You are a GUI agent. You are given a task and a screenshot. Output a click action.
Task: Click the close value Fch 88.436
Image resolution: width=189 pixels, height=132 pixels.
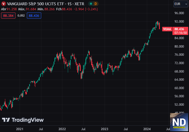[64, 9]
